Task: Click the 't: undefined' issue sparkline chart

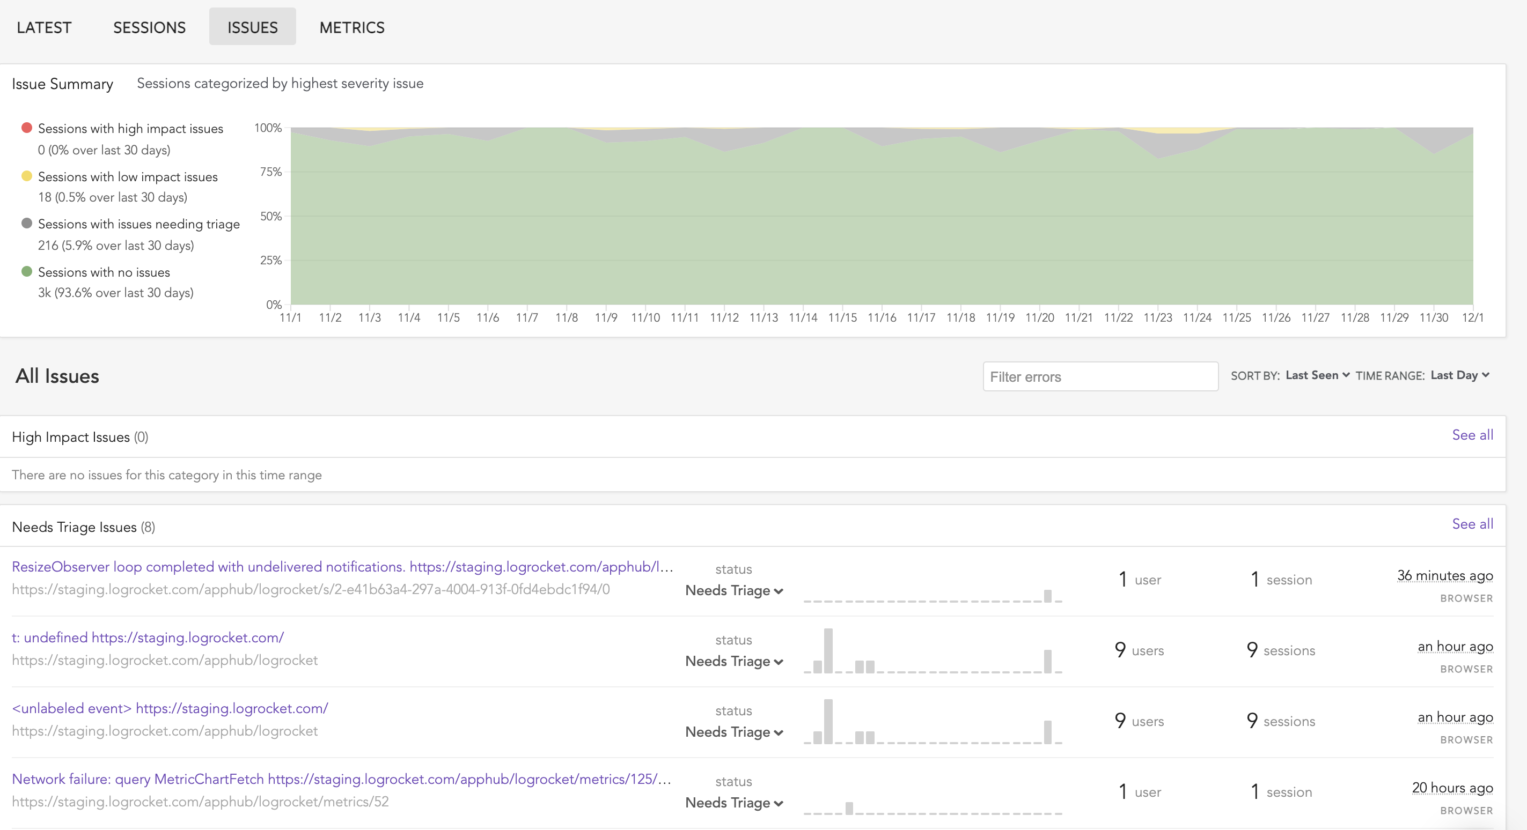Action: 933,650
